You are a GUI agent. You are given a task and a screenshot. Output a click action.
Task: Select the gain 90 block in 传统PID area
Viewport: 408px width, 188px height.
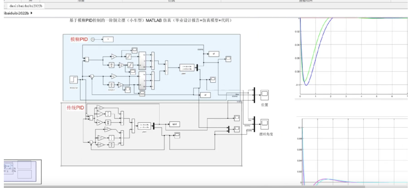99,122
